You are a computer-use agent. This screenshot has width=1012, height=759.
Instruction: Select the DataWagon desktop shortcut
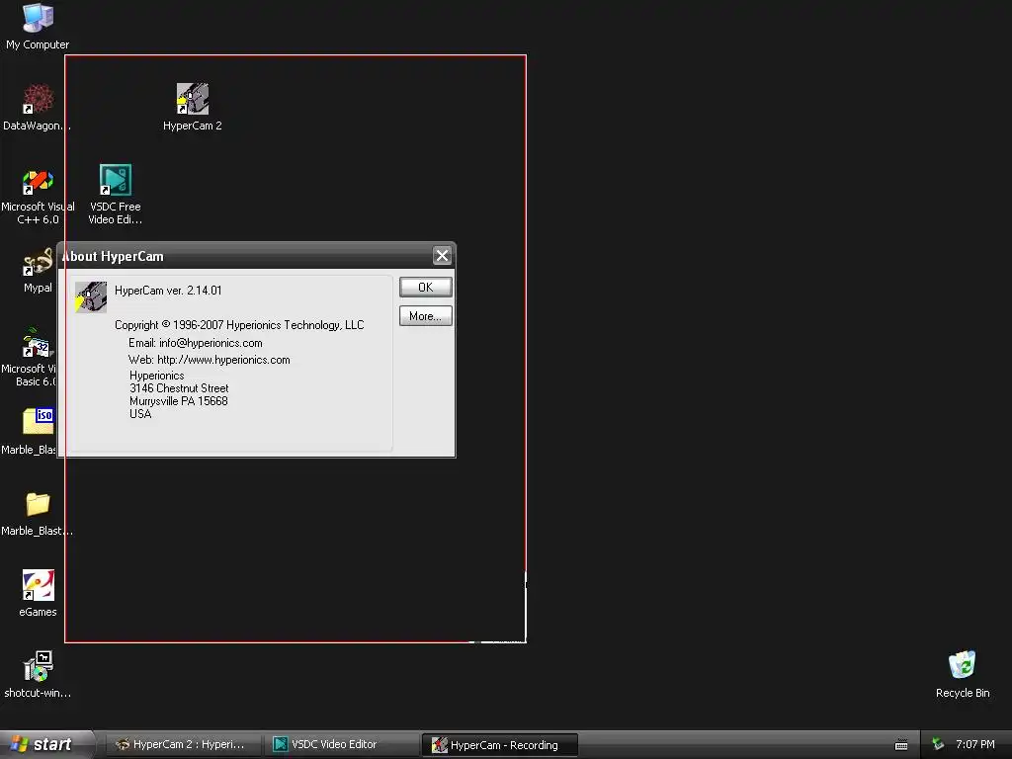38,107
